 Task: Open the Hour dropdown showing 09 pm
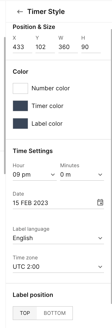[35, 175]
